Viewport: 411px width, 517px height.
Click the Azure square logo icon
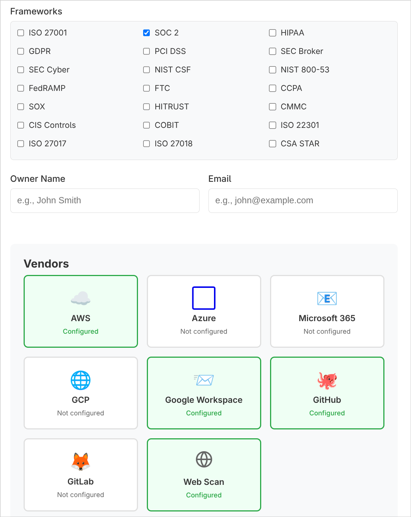204,298
